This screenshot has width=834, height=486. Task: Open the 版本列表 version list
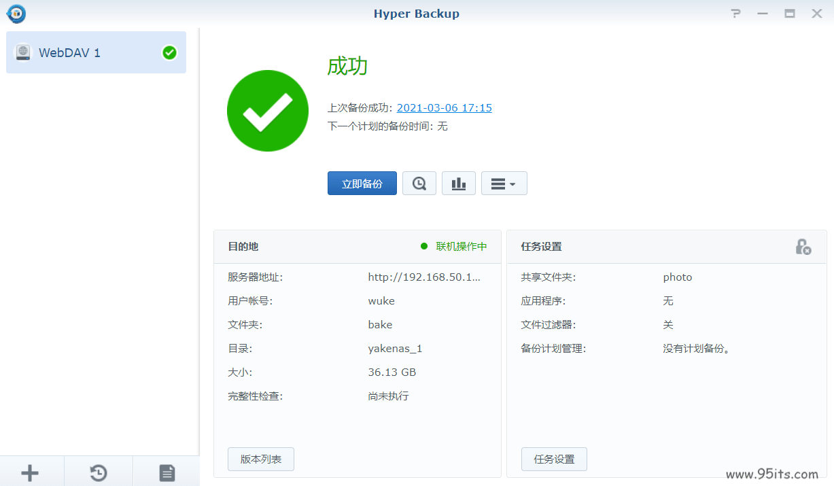click(x=261, y=459)
